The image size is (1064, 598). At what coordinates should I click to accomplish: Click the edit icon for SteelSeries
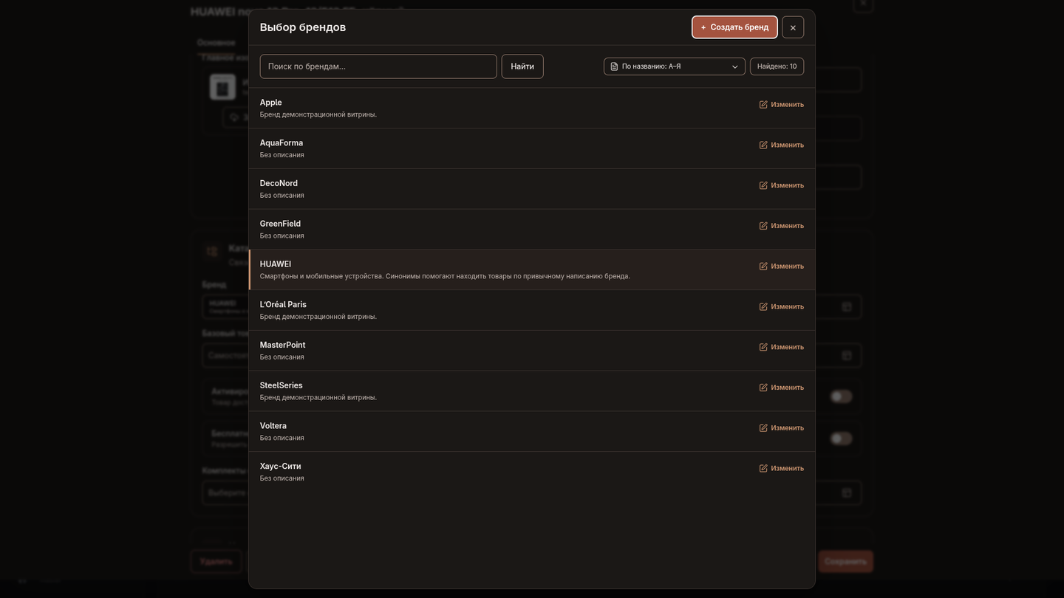pos(763,388)
